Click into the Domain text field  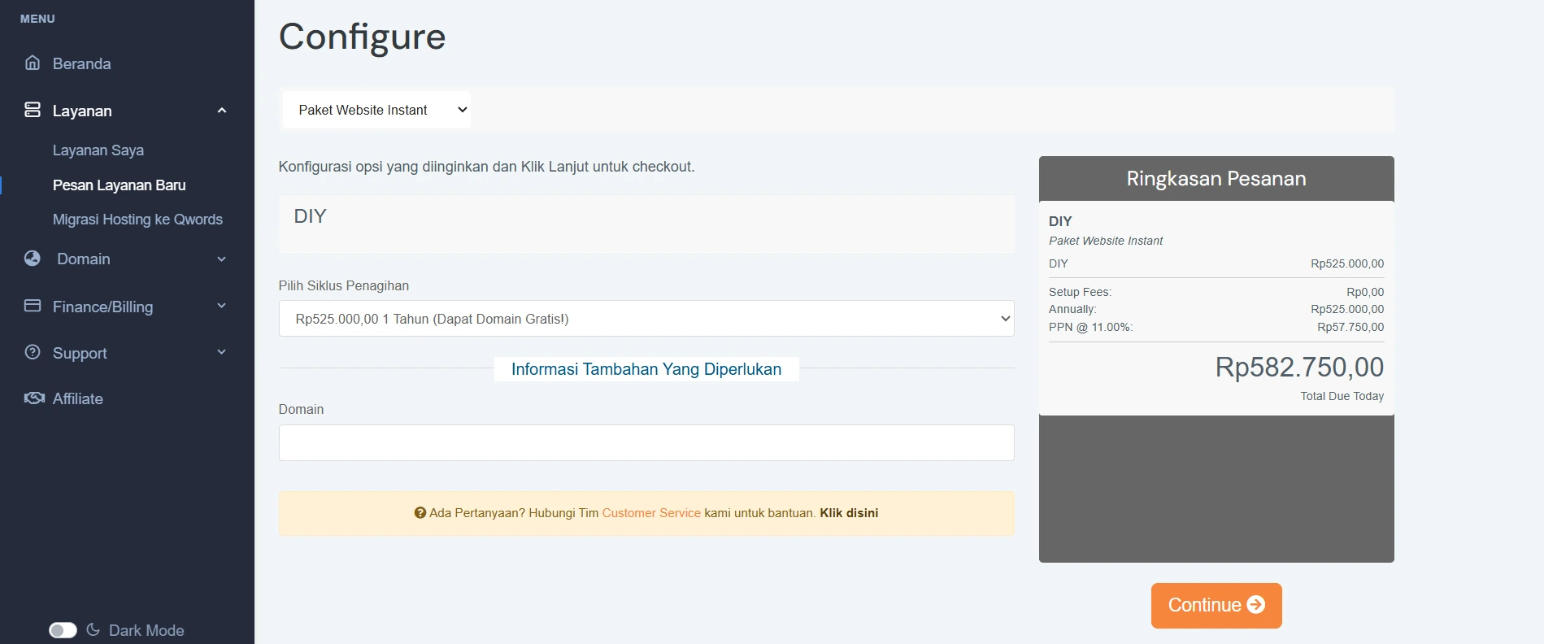646,442
